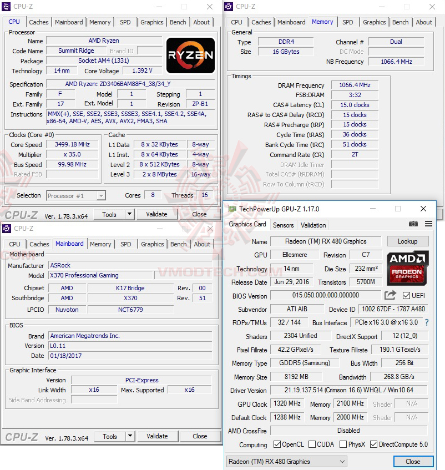The image size is (445, 470).
Task: Click the camera screenshot icon in GPU-Z
Action: pyautogui.click(x=413, y=224)
